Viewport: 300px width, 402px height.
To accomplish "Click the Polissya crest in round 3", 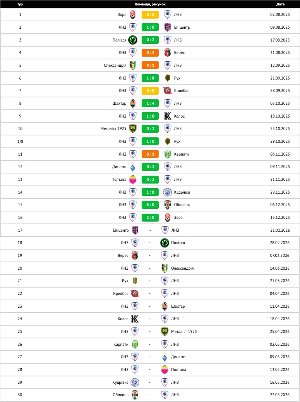I will 133,40.
